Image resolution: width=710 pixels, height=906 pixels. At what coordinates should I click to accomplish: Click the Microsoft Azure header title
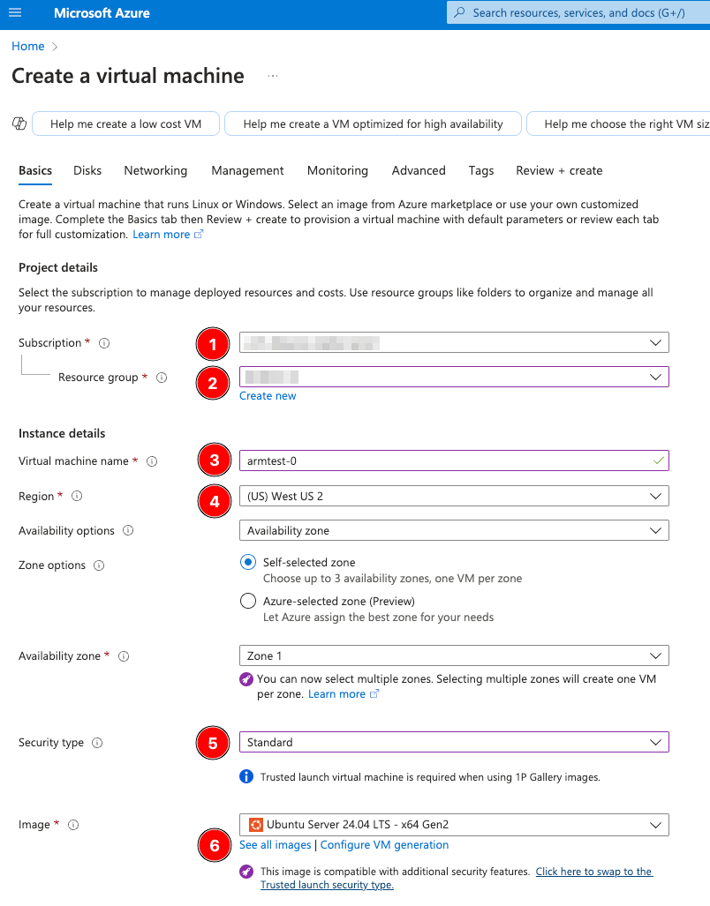(x=102, y=12)
